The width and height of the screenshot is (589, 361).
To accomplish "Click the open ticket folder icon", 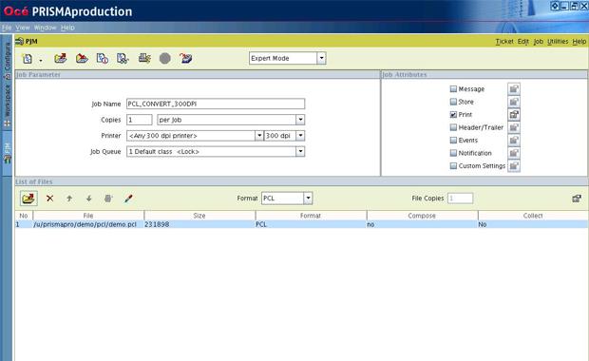I will [61, 58].
